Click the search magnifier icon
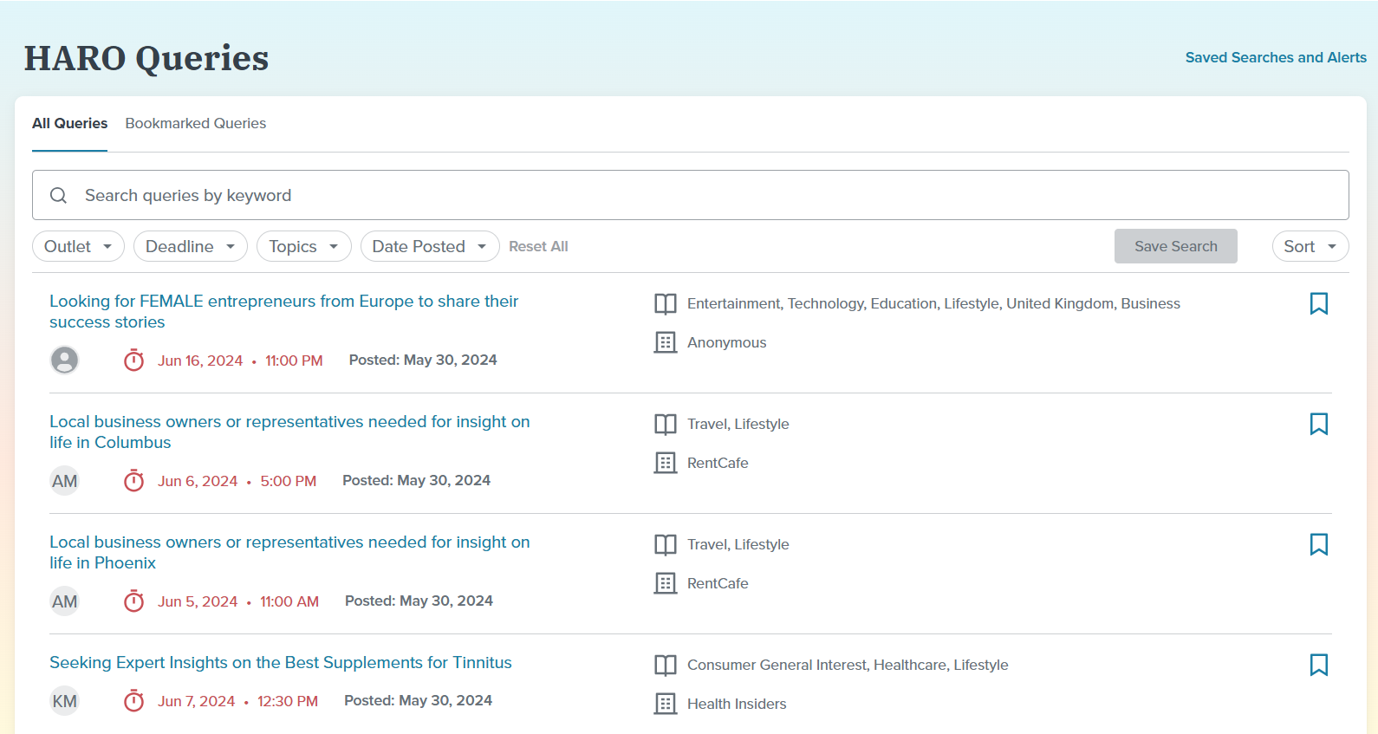1378x734 pixels. 58,196
